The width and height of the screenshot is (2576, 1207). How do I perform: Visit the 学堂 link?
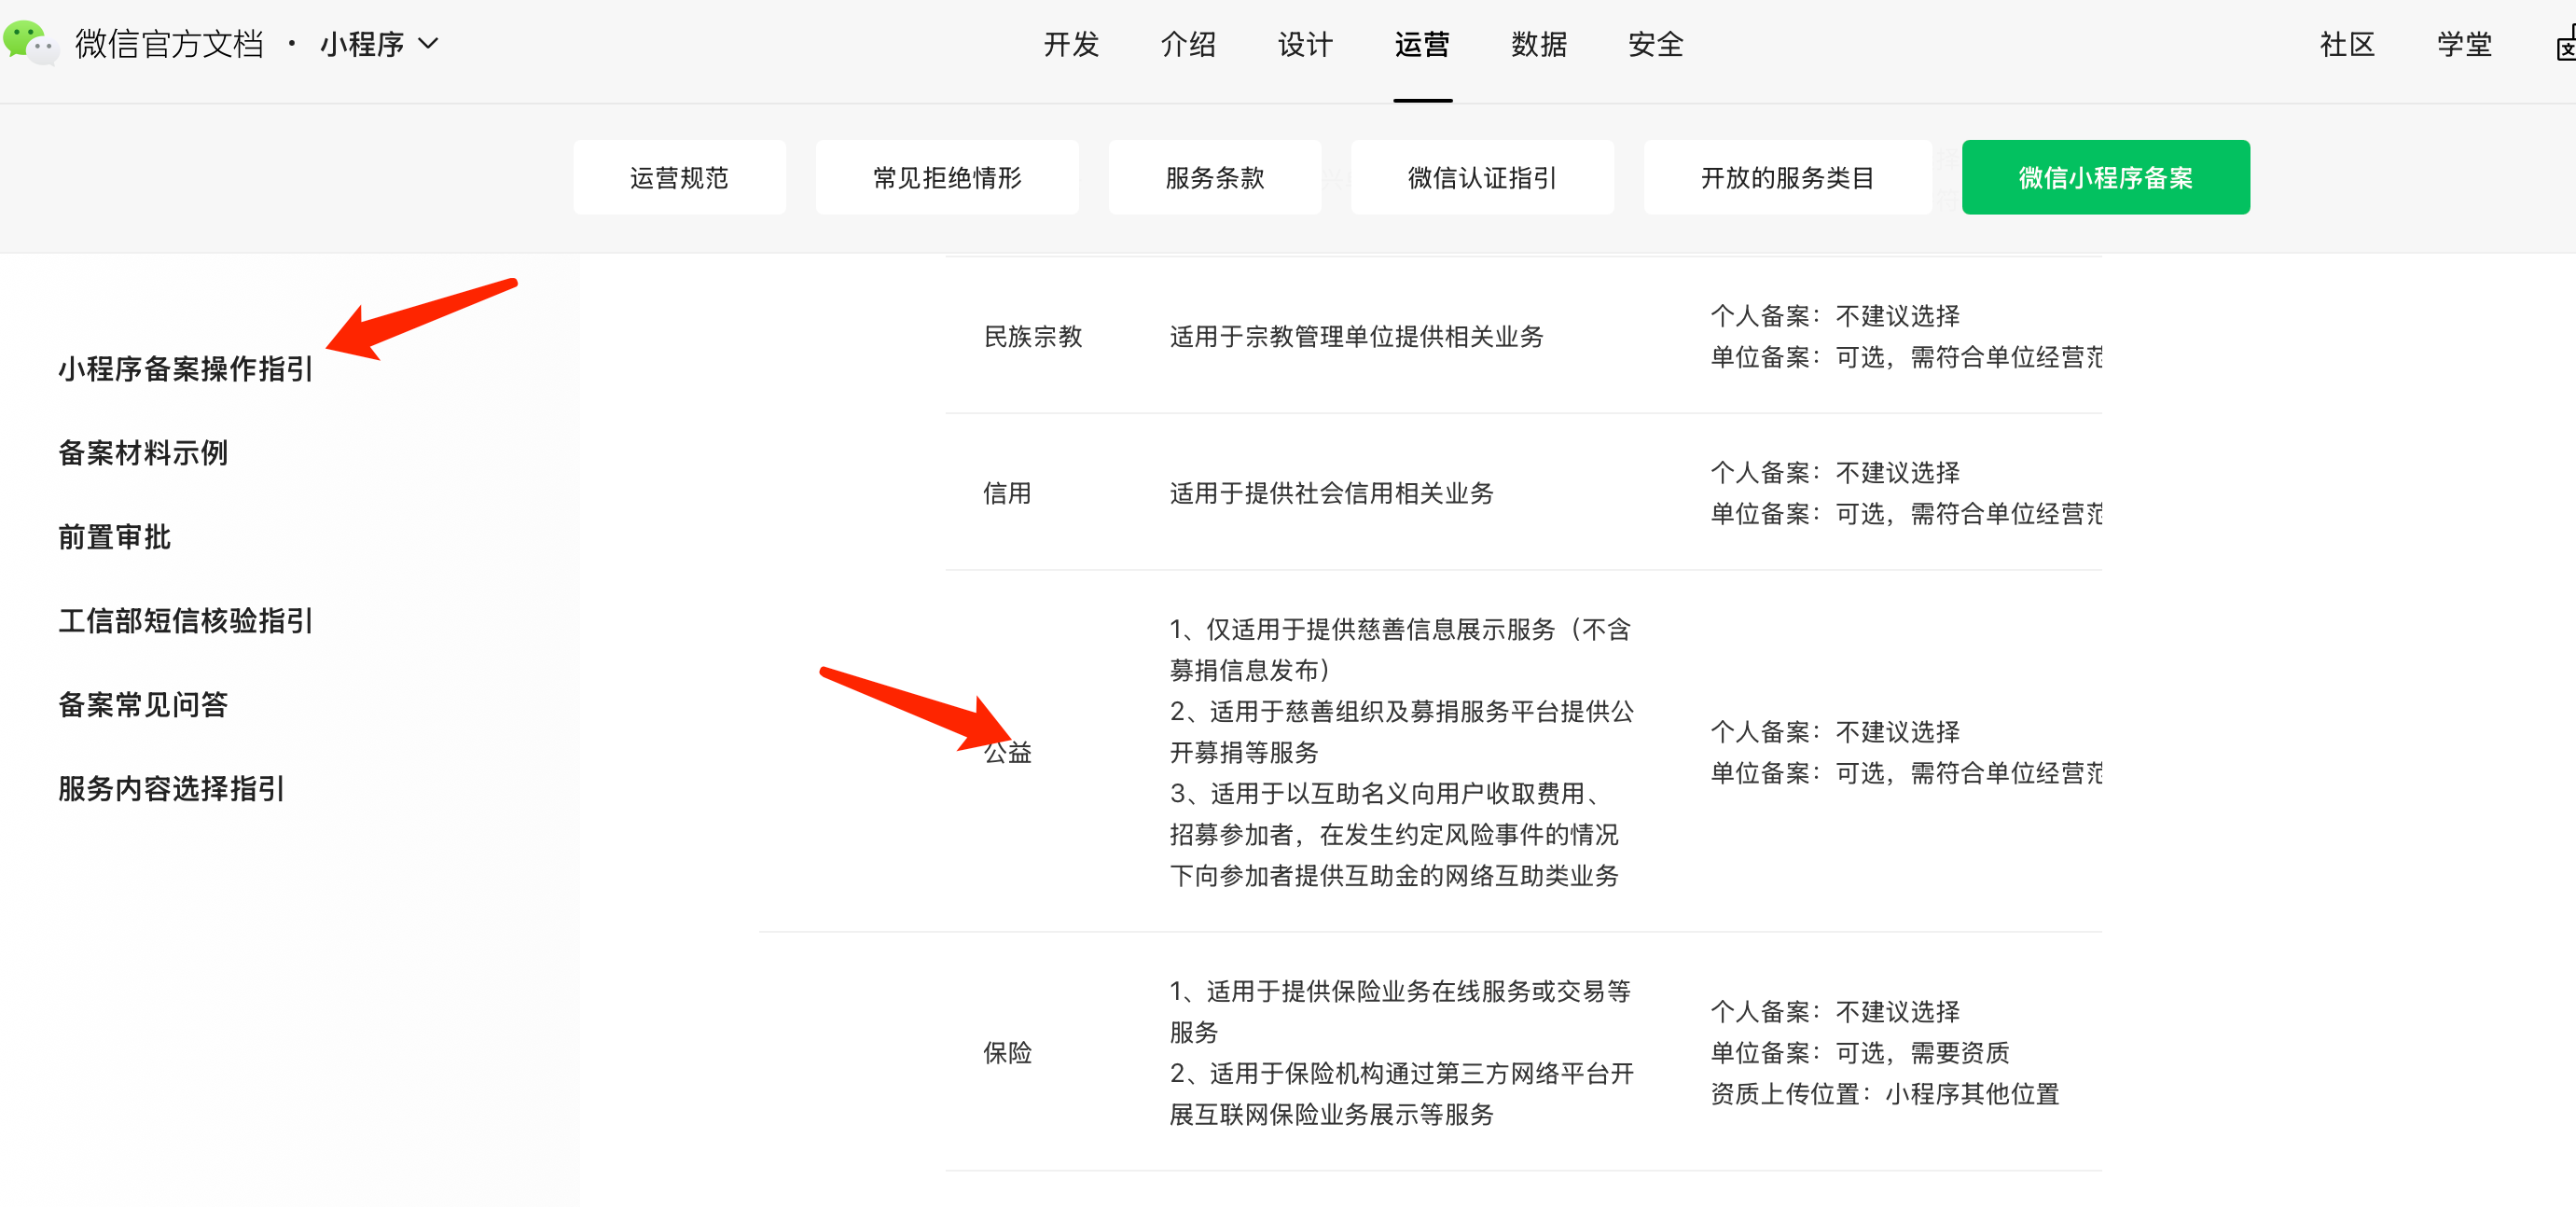2464,44
